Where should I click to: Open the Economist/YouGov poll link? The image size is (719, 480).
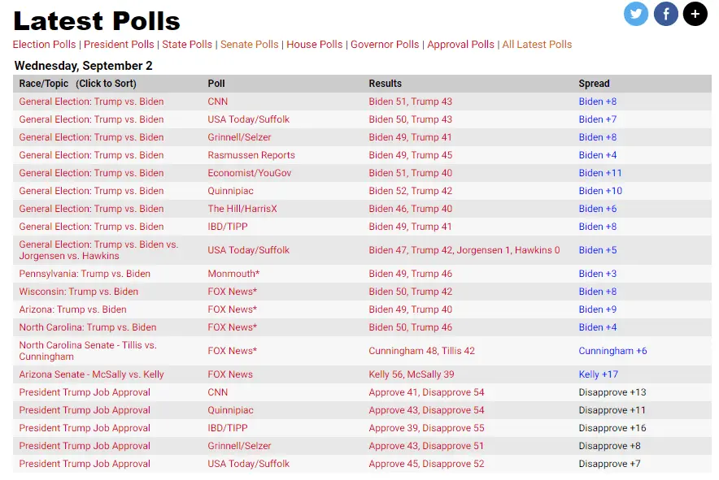(249, 173)
